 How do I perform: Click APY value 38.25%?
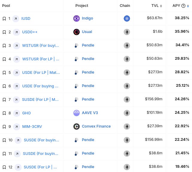tap(182, 18)
